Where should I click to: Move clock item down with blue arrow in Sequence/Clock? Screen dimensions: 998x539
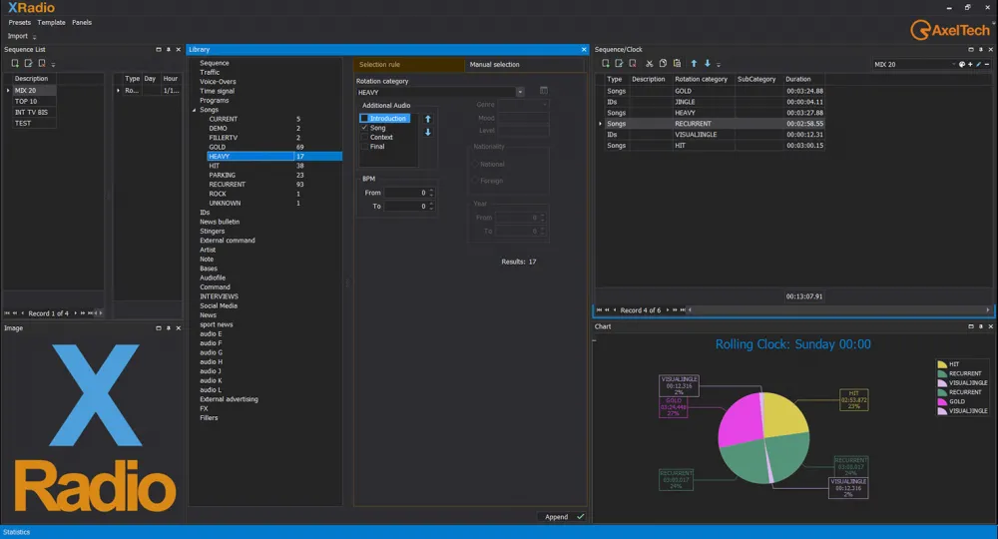pyautogui.click(x=708, y=64)
